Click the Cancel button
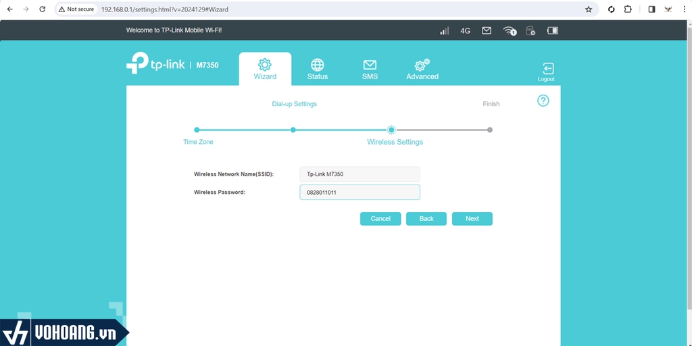Viewport: 692px width, 346px height. 380,219
